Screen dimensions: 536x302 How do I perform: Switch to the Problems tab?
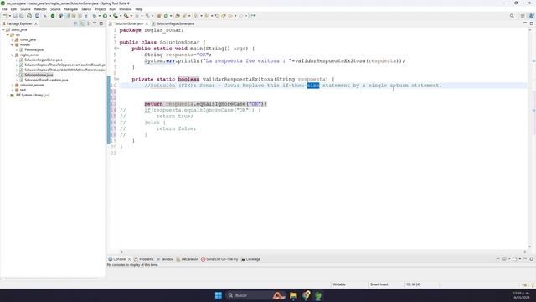[x=144, y=259]
